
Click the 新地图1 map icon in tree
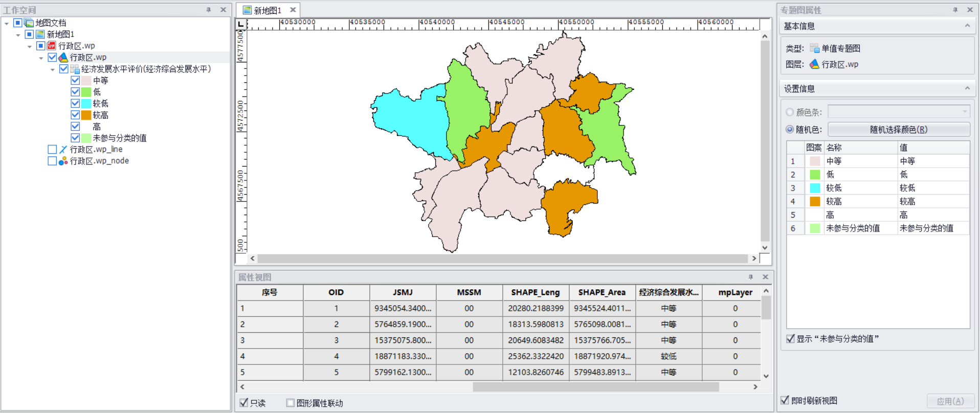pyautogui.click(x=40, y=34)
